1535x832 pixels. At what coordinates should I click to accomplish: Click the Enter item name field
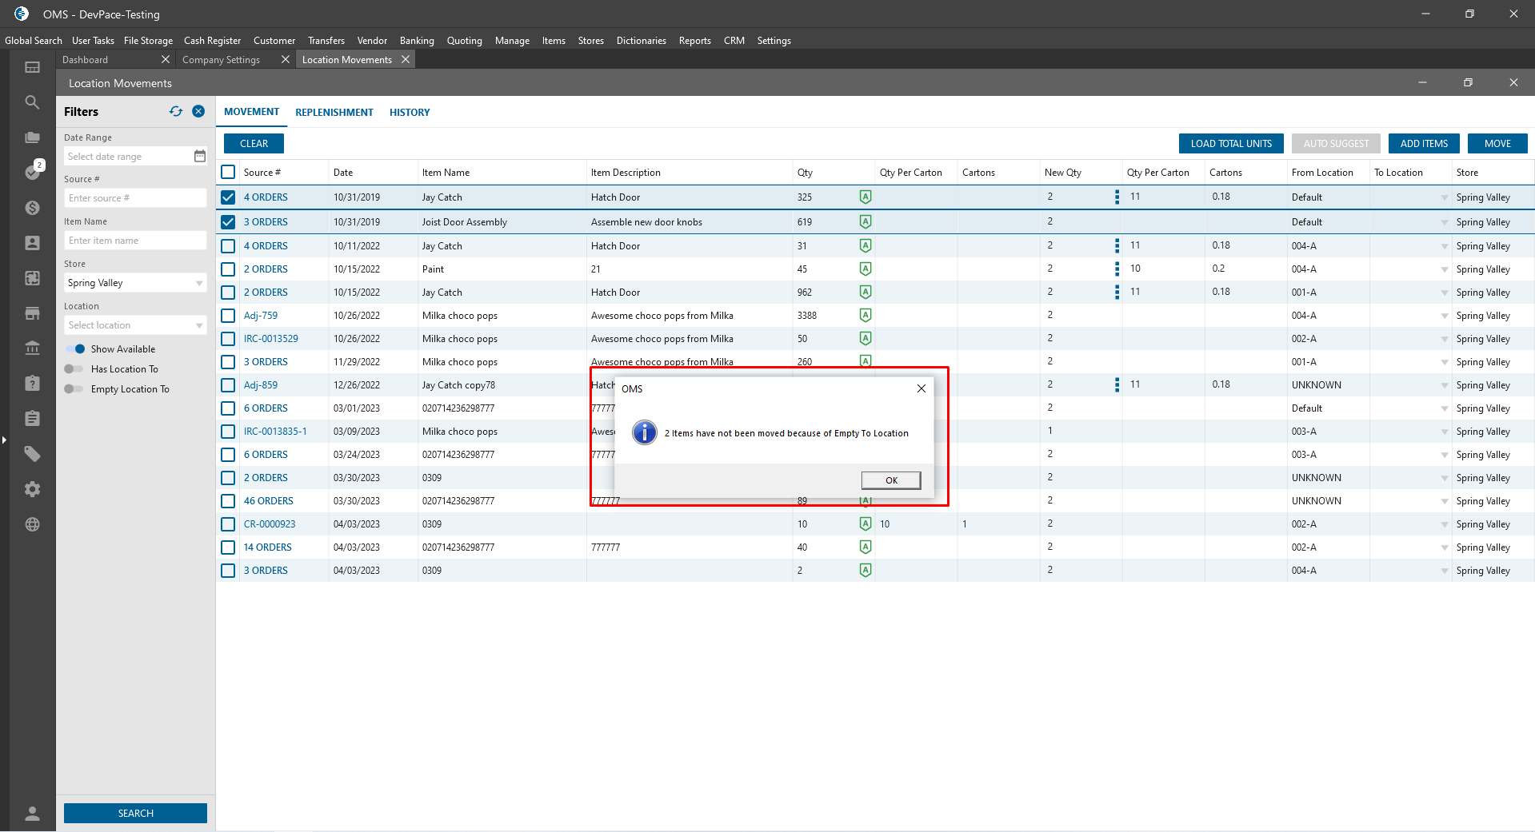[x=134, y=241]
